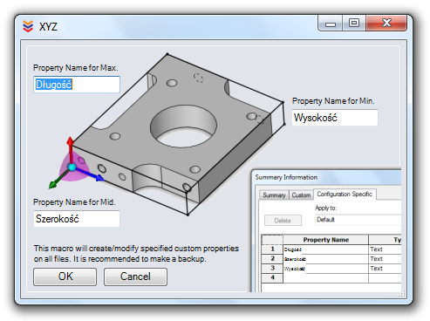
Task: Open the Custom tab
Action: pyautogui.click(x=301, y=195)
